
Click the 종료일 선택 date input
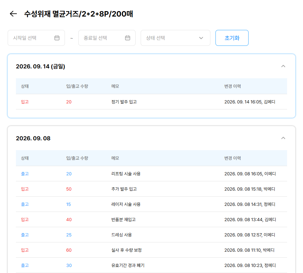click(x=107, y=38)
